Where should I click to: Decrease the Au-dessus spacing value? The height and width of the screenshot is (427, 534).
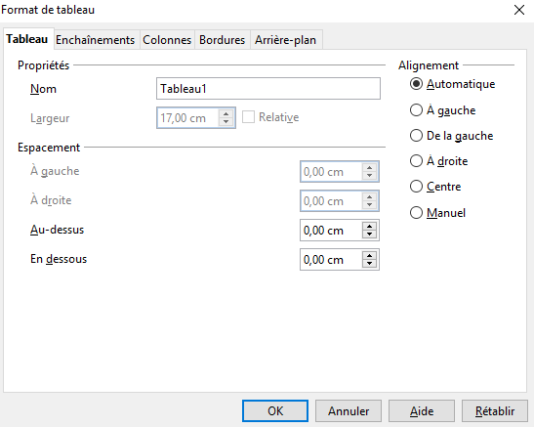click(x=370, y=235)
